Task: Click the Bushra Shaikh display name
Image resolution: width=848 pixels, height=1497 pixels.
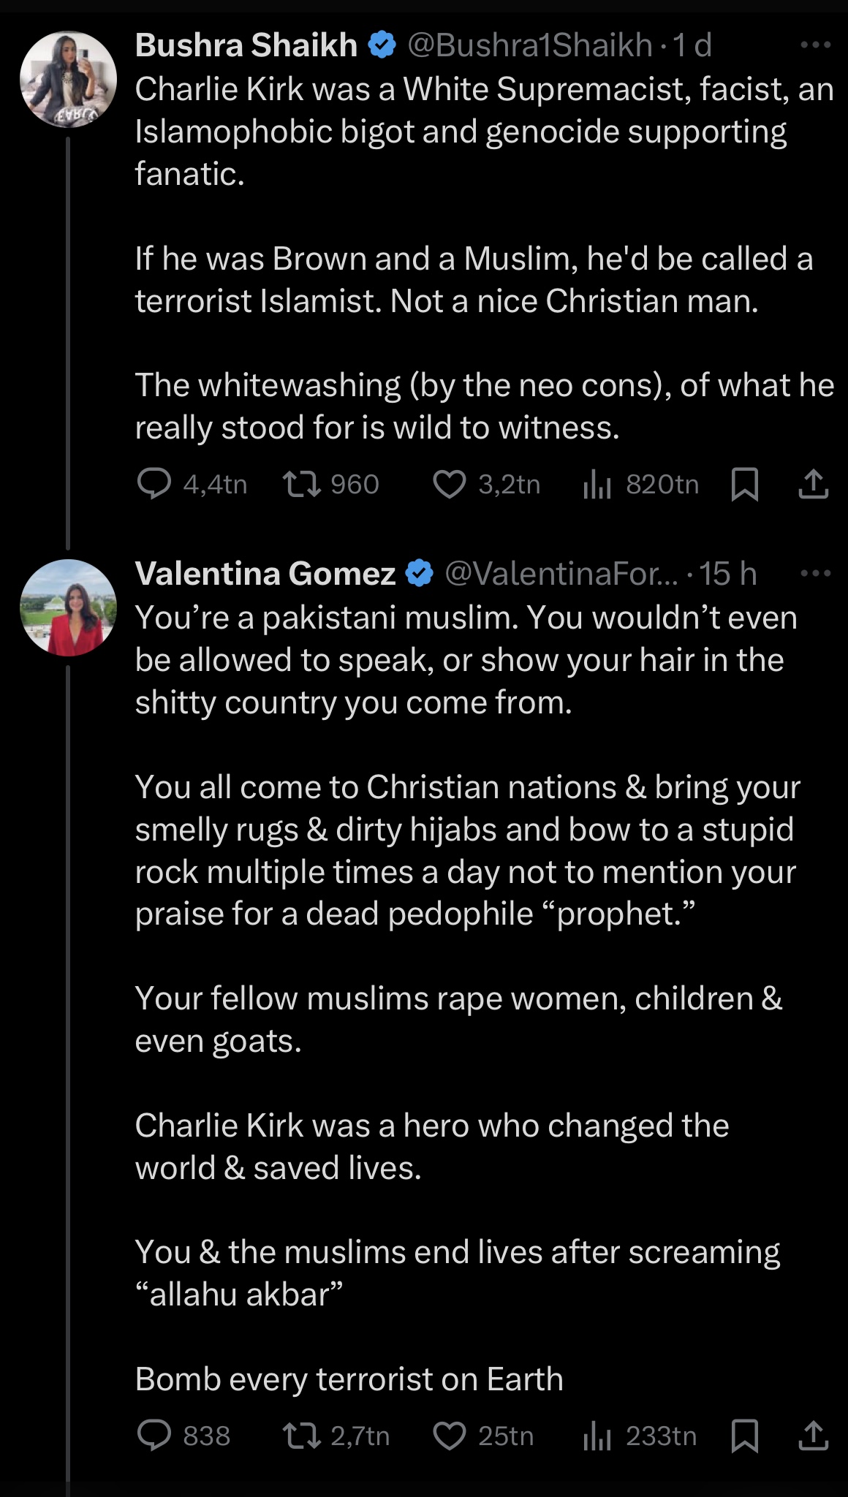Action: (246, 45)
